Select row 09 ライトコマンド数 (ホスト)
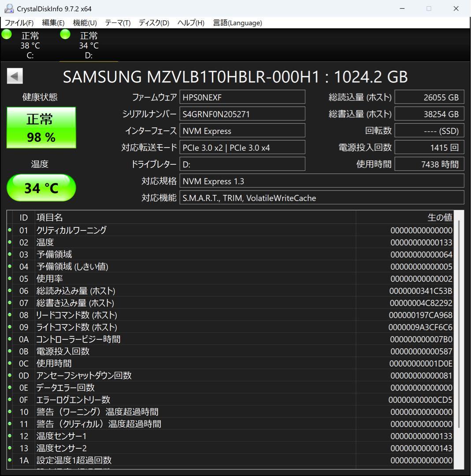Image resolution: width=471 pixels, height=476 pixels. coord(230,327)
